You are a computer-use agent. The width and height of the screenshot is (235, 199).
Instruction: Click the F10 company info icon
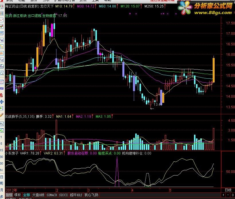[x=1, y=40]
